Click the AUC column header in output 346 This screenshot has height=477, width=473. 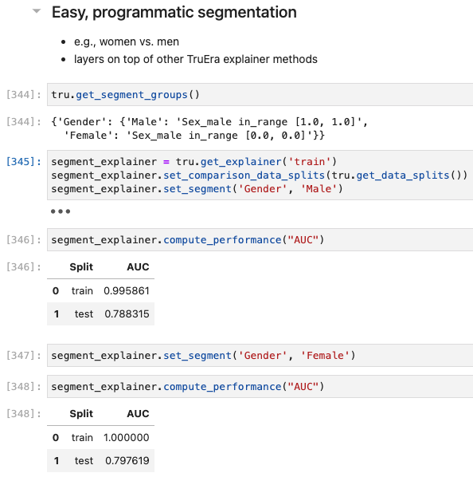tap(138, 266)
